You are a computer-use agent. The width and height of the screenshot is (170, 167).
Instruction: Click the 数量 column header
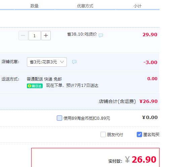click(x=34, y=6)
